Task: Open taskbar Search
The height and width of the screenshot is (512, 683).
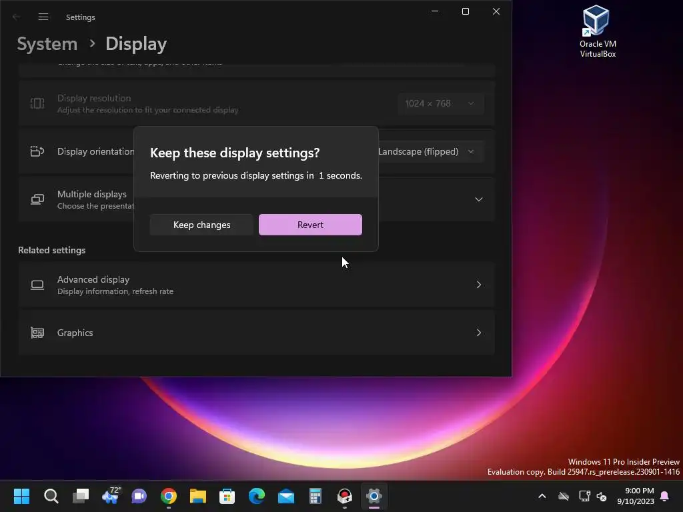Action: tap(51, 496)
